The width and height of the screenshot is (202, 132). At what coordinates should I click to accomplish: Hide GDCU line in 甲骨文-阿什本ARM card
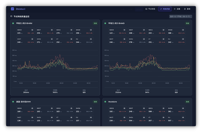[x=71, y=30]
